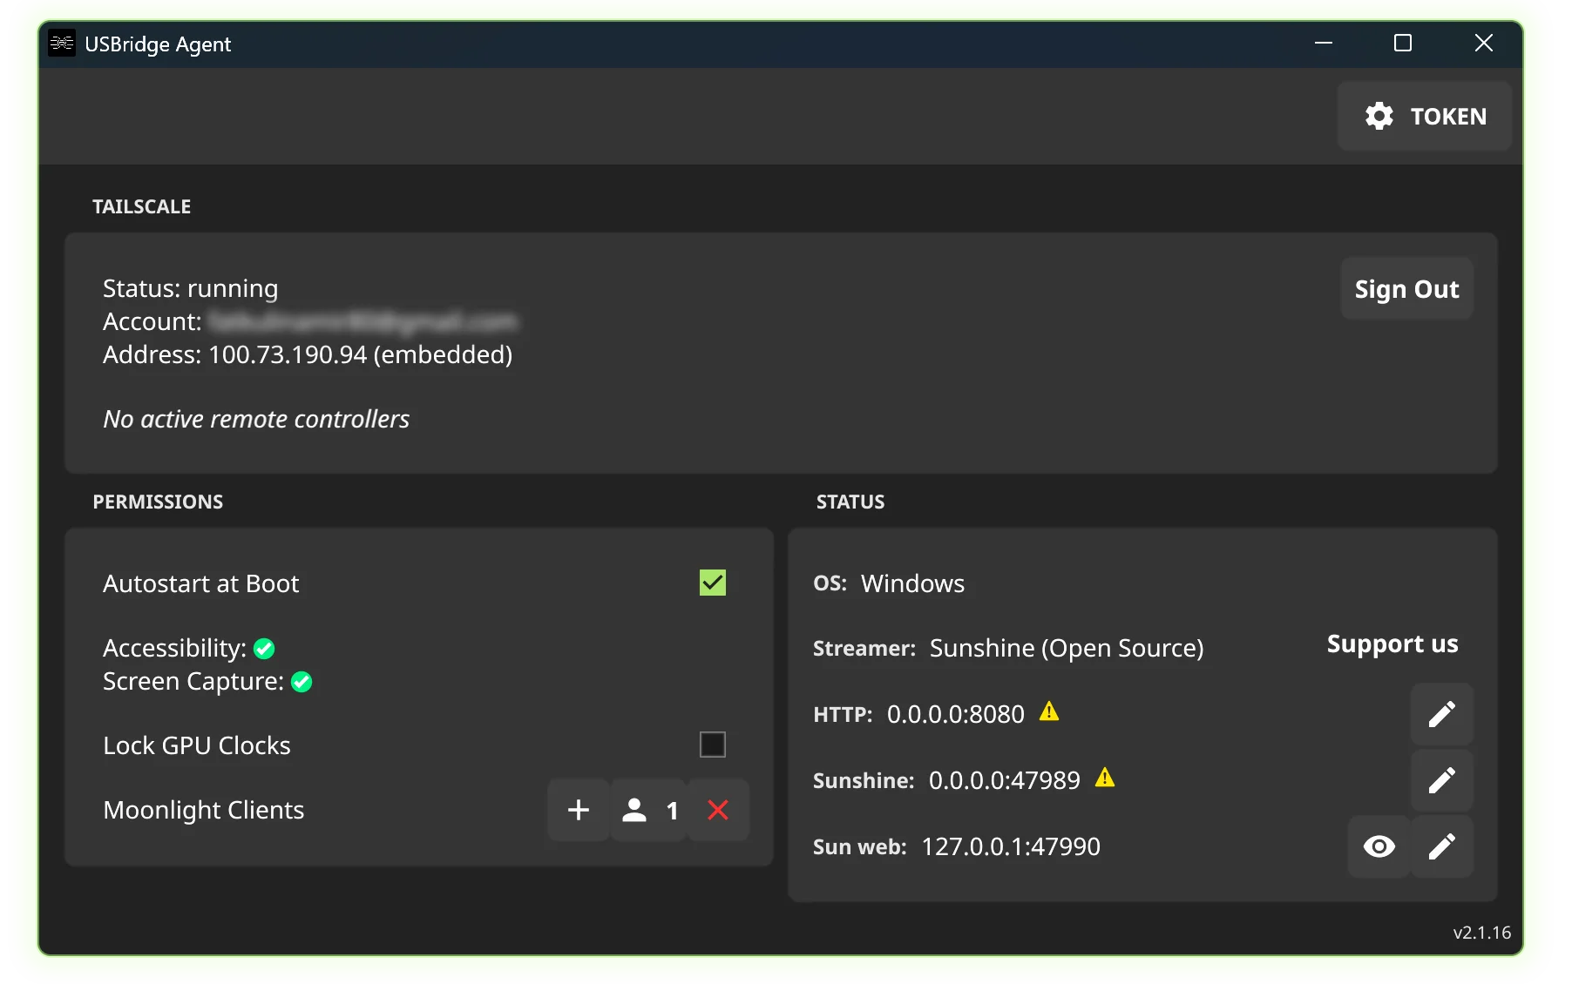
Task: Click the Accessibility green check icon
Action: [x=264, y=649]
